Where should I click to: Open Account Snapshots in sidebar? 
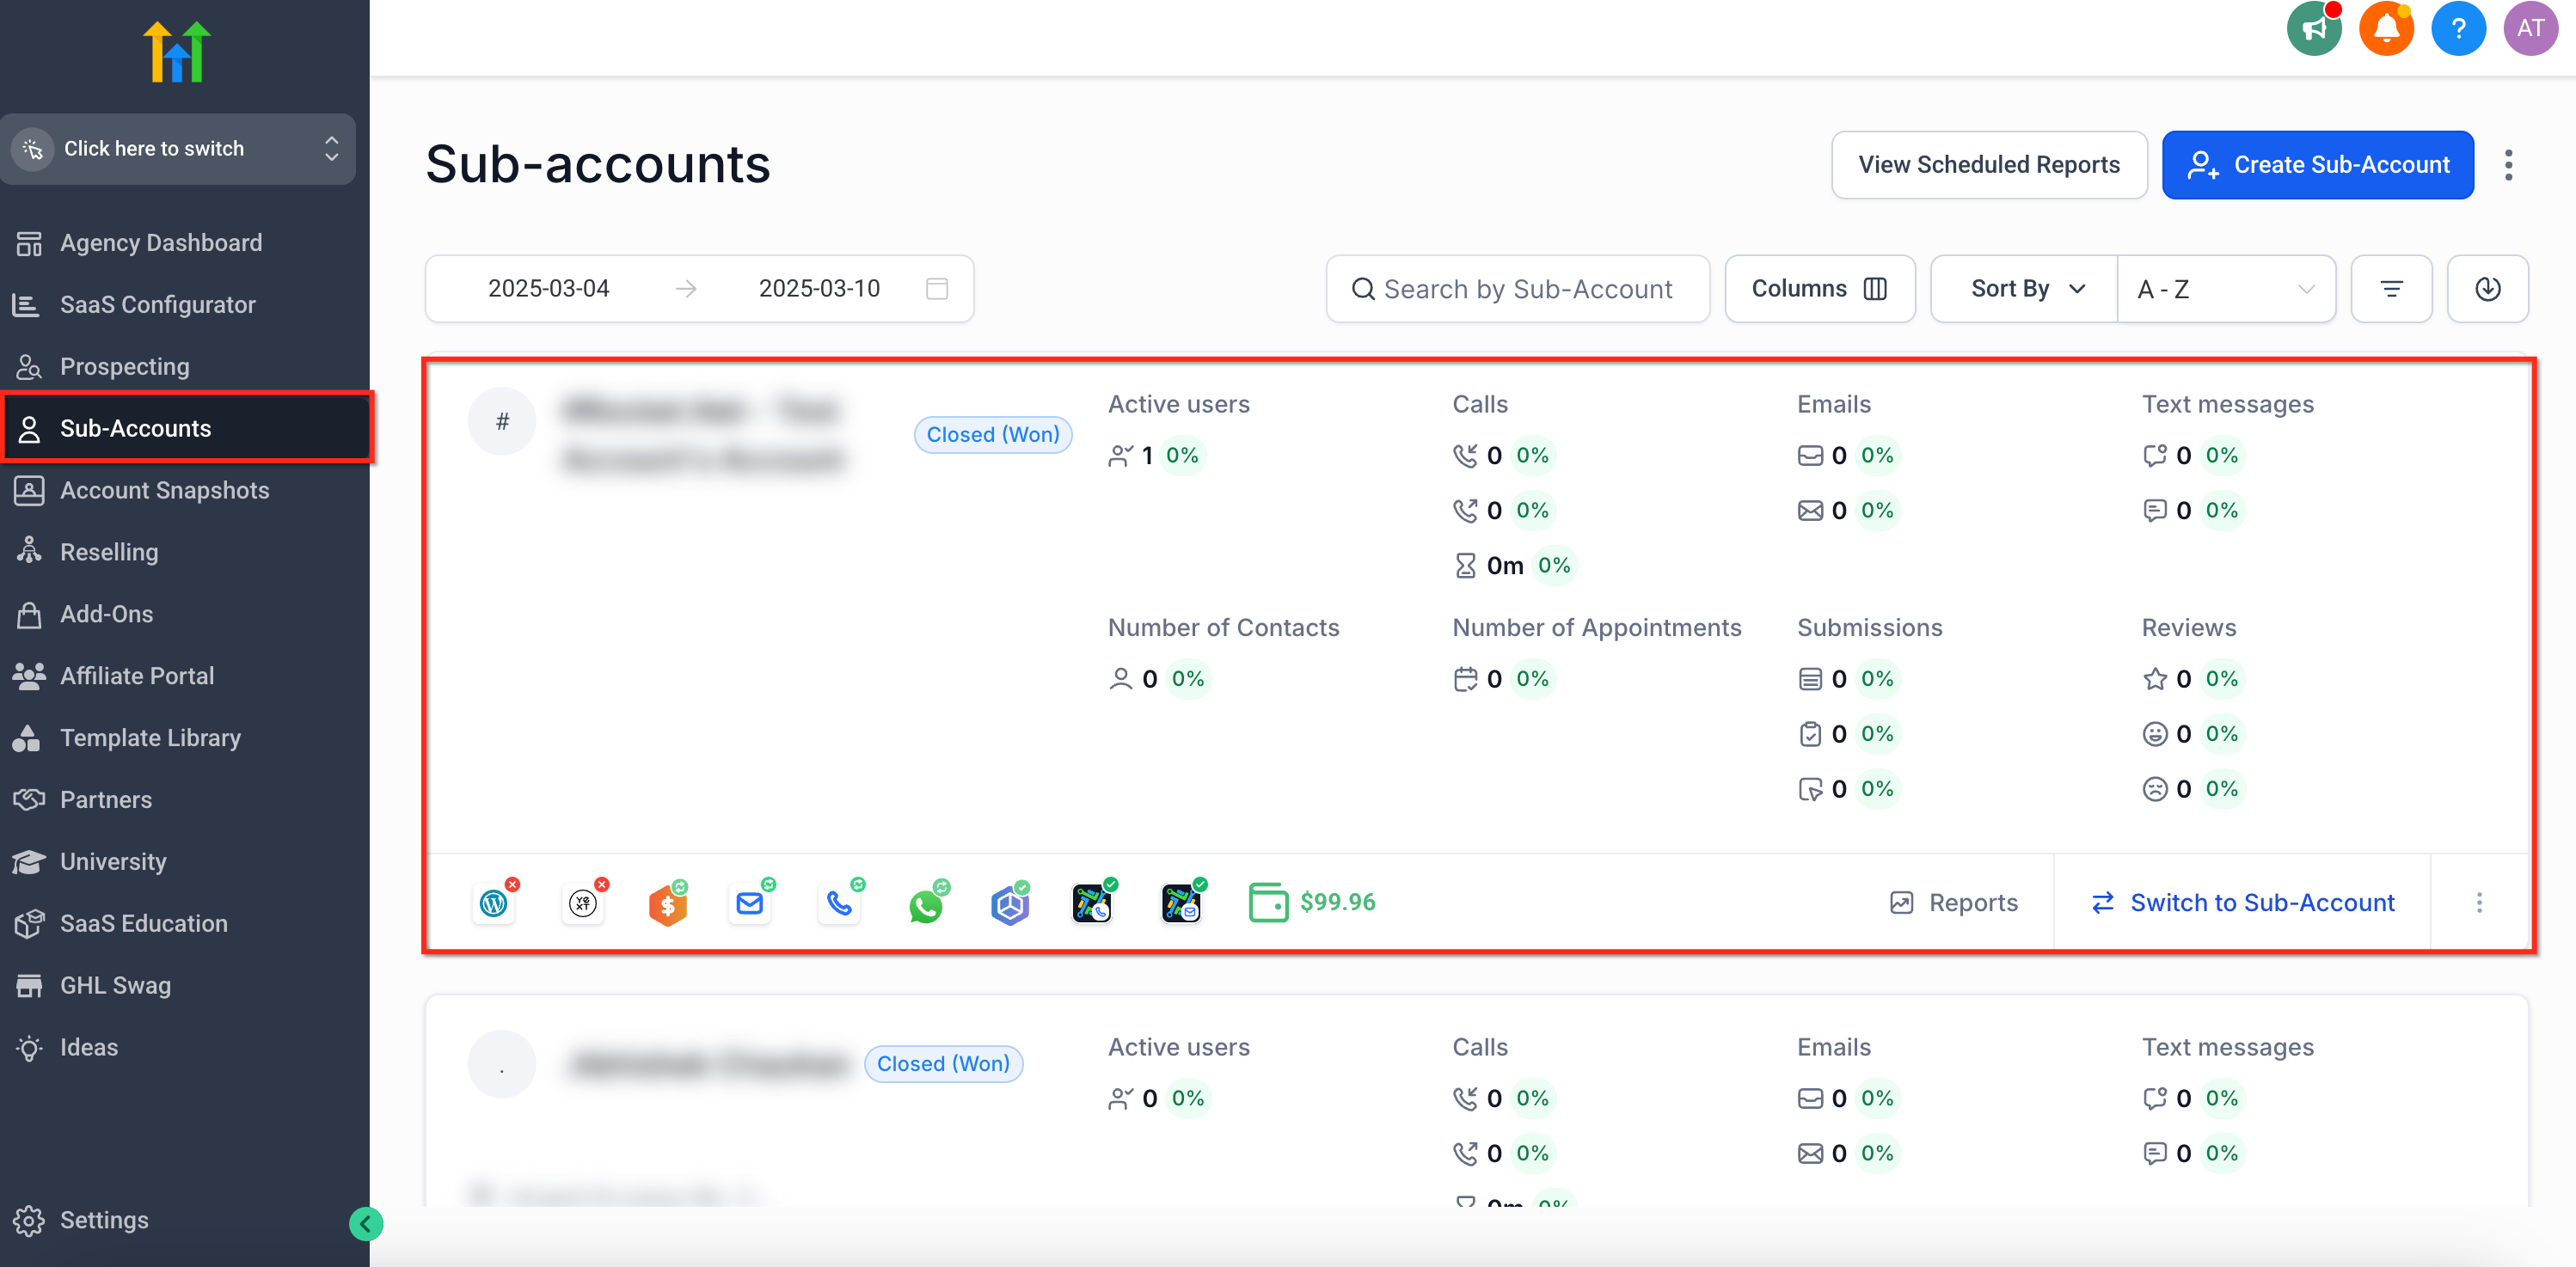pyautogui.click(x=164, y=490)
